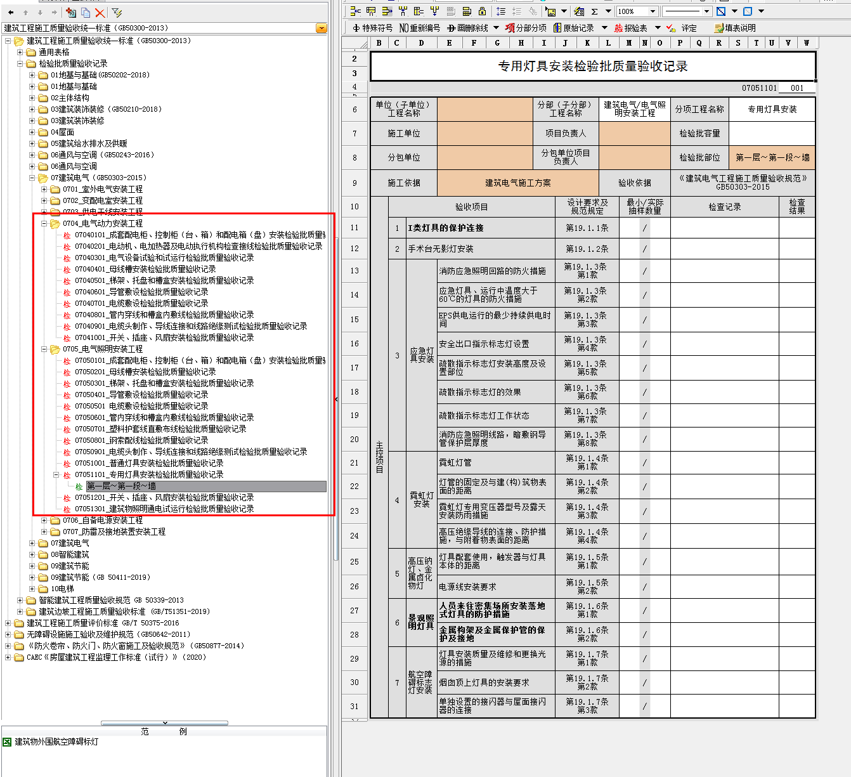
Task: Click NO重新编号 renumber tool
Action: click(x=420, y=28)
